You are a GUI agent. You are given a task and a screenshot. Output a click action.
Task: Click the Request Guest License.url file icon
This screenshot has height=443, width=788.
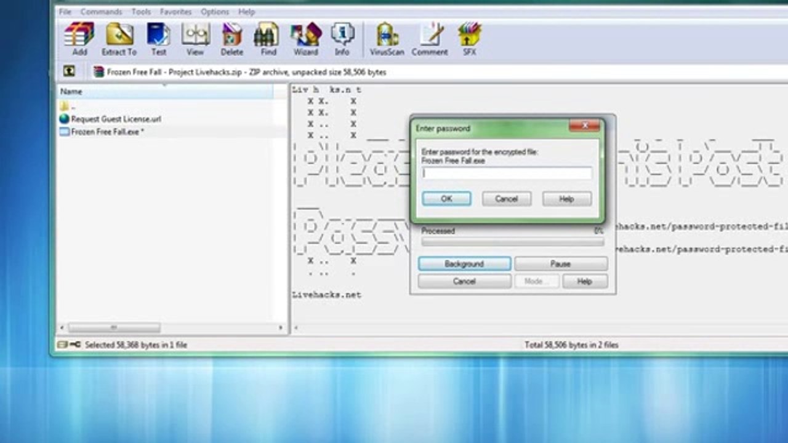[x=65, y=119]
